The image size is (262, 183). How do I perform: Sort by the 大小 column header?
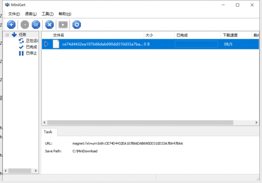click(x=159, y=35)
